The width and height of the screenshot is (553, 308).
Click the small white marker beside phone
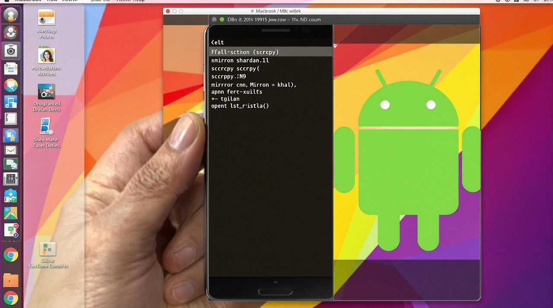[x=335, y=46]
